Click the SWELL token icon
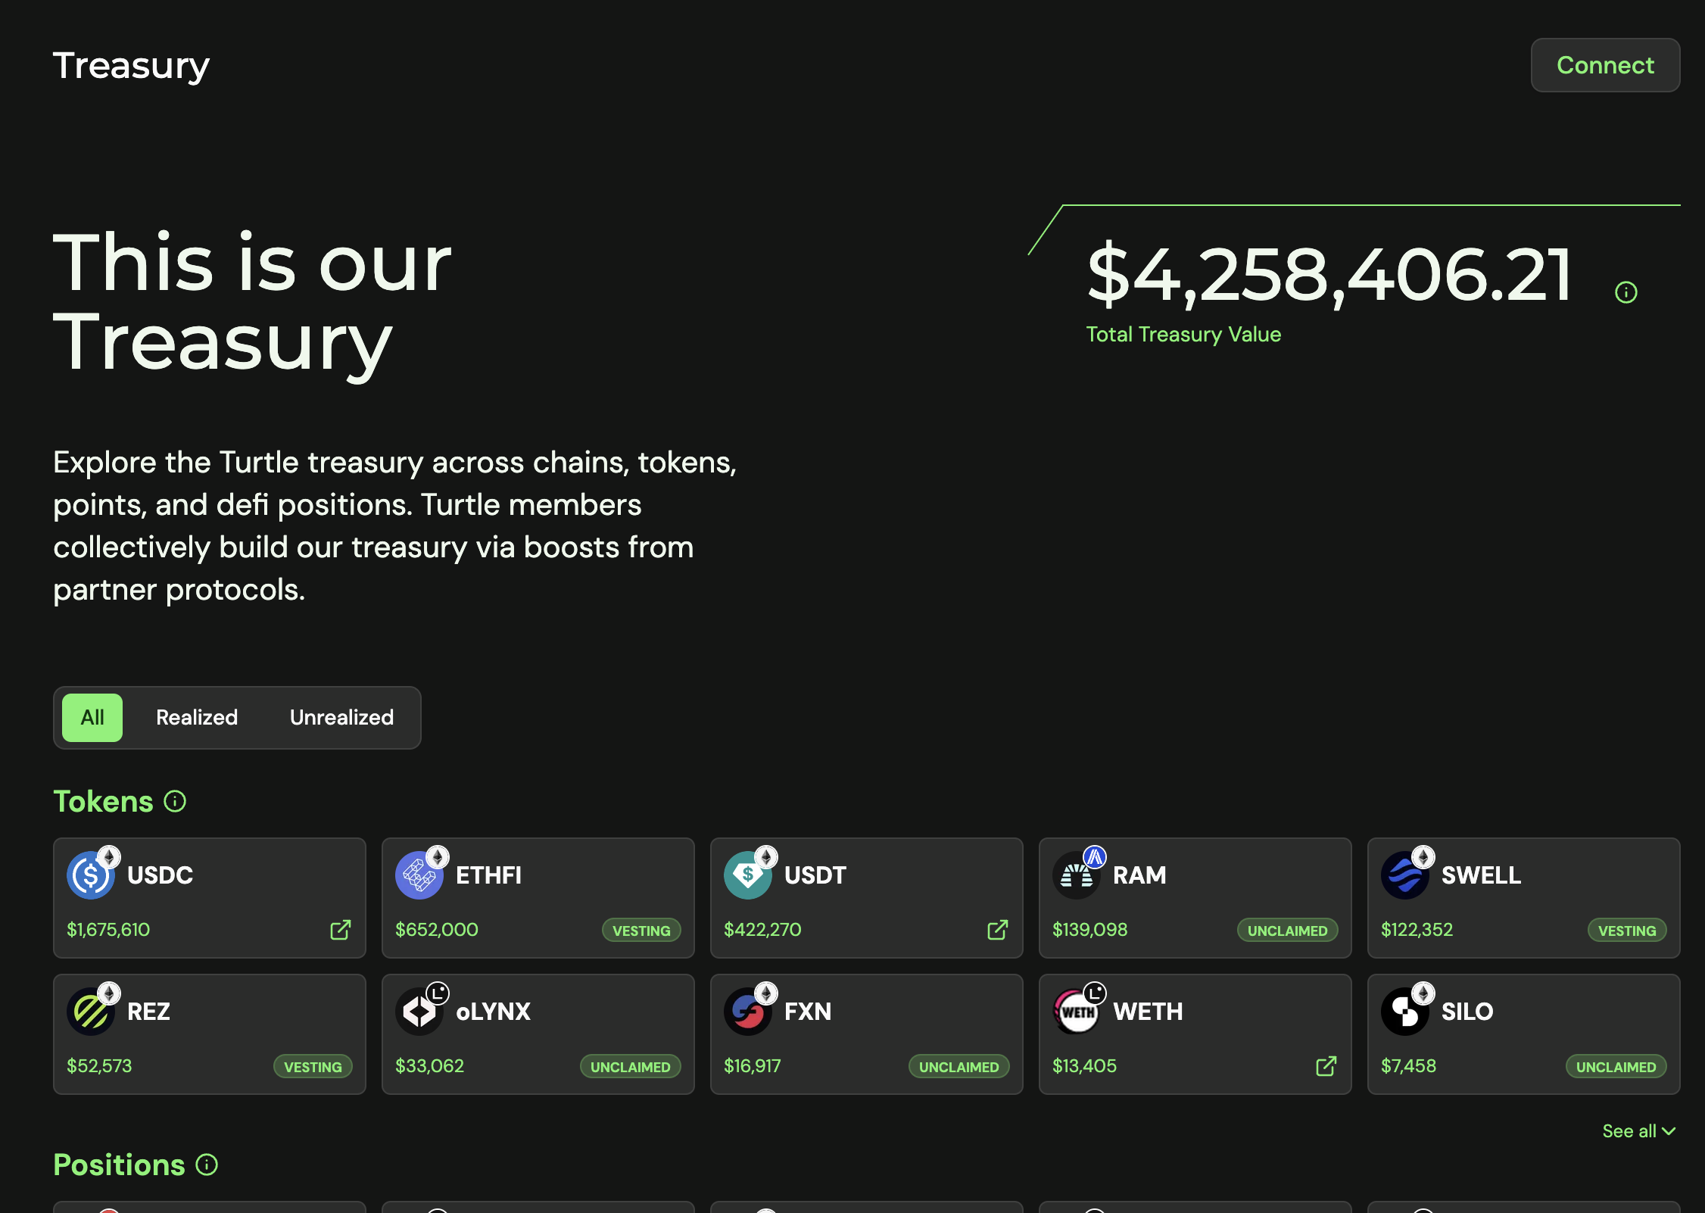1705x1213 pixels. [1406, 876]
